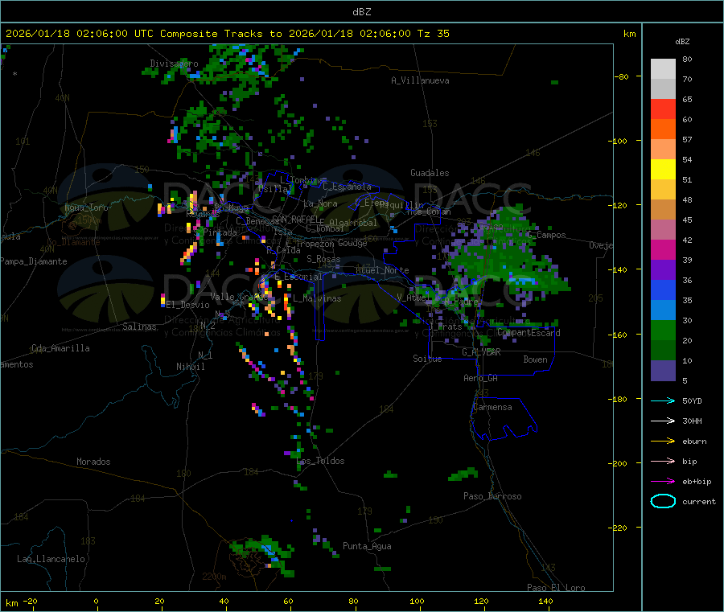
Task: Click the 'Morados' map label
Action: tap(94, 462)
